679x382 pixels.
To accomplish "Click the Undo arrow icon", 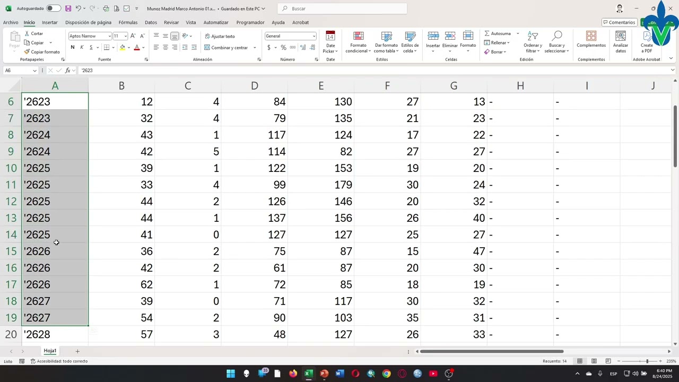I will point(78,8).
